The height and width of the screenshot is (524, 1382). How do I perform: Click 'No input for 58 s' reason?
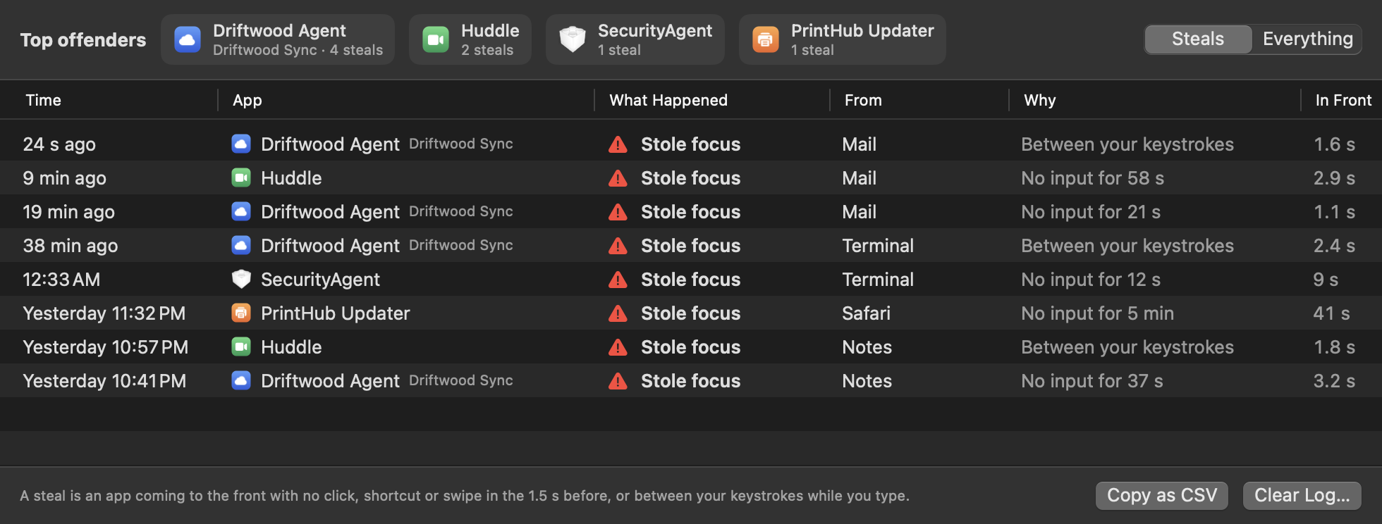pos(1092,178)
